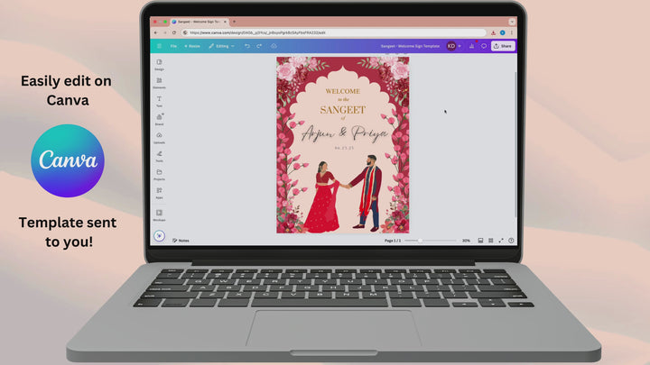Expand the tab search chevron in browser
This screenshot has width=650, height=365.
point(512,22)
